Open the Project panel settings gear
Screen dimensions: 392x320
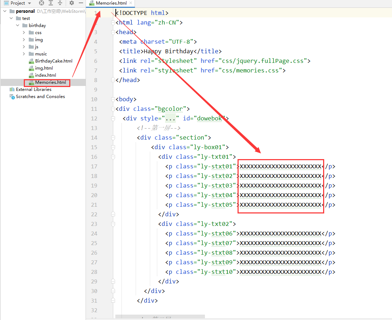point(72,3)
